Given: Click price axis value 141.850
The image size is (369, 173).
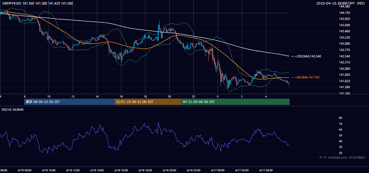Looking at the screenshot, I should click(344, 75).
